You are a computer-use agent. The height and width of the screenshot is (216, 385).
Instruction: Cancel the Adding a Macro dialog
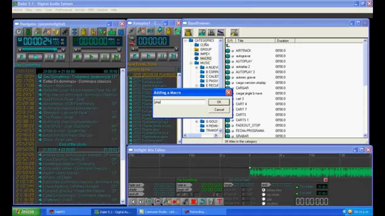(219, 109)
